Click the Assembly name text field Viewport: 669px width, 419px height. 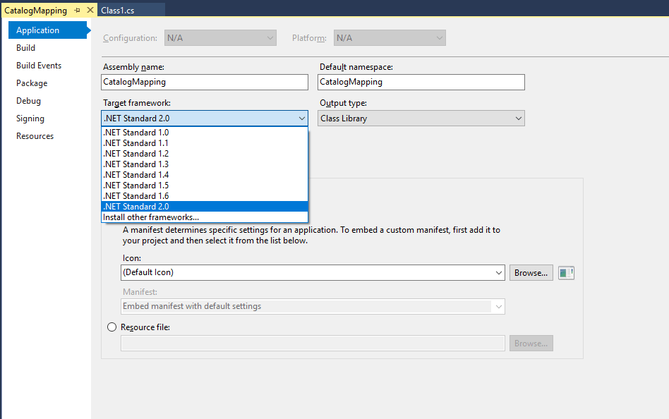click(204, 82)
